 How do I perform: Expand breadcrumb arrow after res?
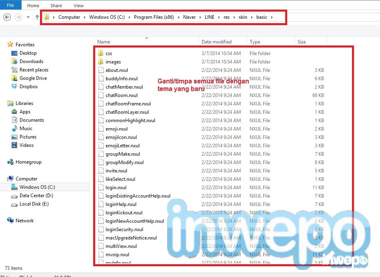[x=234, y=17]
